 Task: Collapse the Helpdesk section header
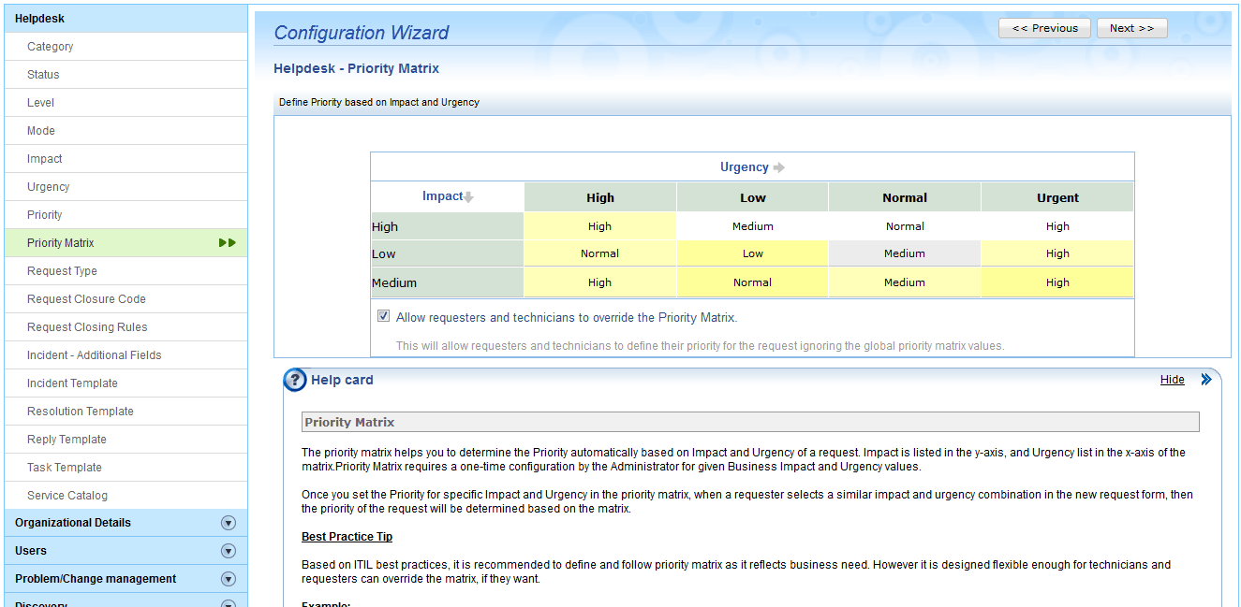(126, 19)
